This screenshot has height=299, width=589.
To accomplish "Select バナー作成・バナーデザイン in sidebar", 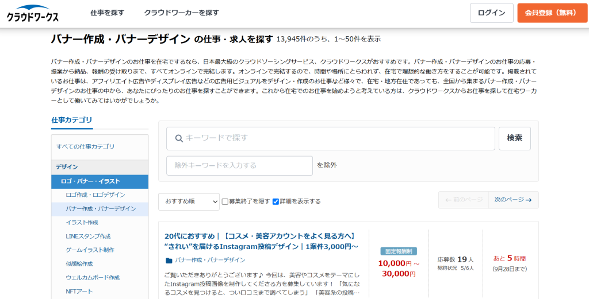I will (x=101, y=209).
